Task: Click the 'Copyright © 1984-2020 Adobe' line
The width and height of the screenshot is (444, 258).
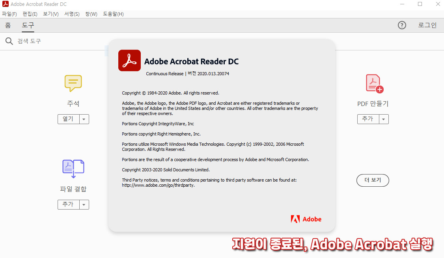Action: pos(170,93)
